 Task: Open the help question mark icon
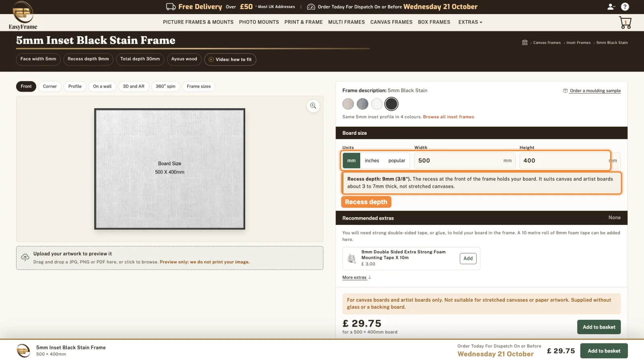[x=625, y=6]
